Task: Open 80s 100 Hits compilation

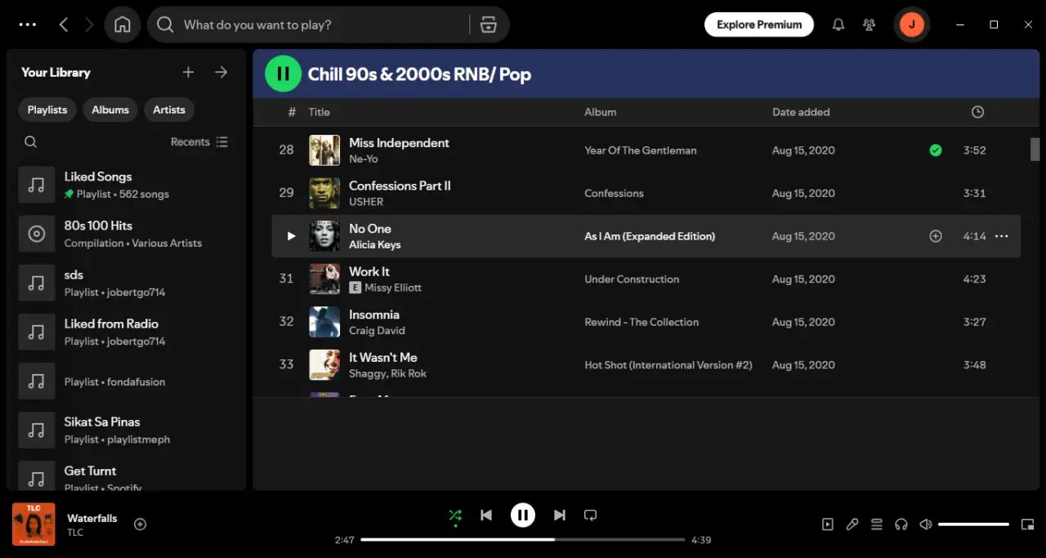Action: 127,234
